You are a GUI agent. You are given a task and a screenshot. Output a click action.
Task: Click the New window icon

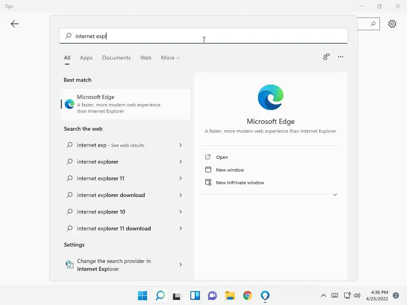(x=208, y=170)
